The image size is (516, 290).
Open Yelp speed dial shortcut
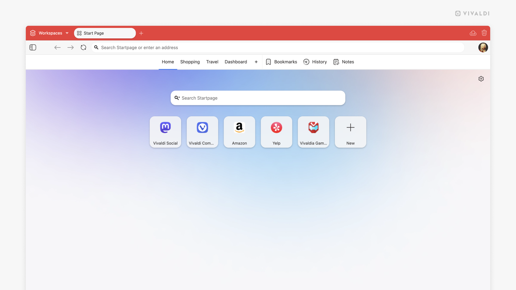[x=277, y=132]
